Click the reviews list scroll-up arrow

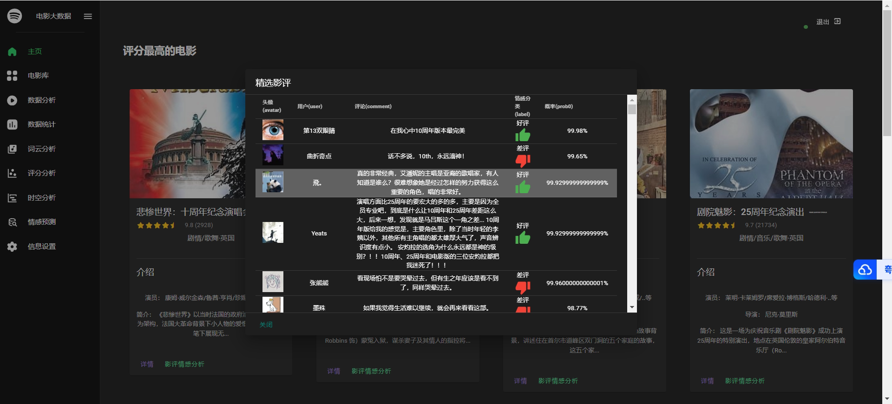[x=632, y=100]
